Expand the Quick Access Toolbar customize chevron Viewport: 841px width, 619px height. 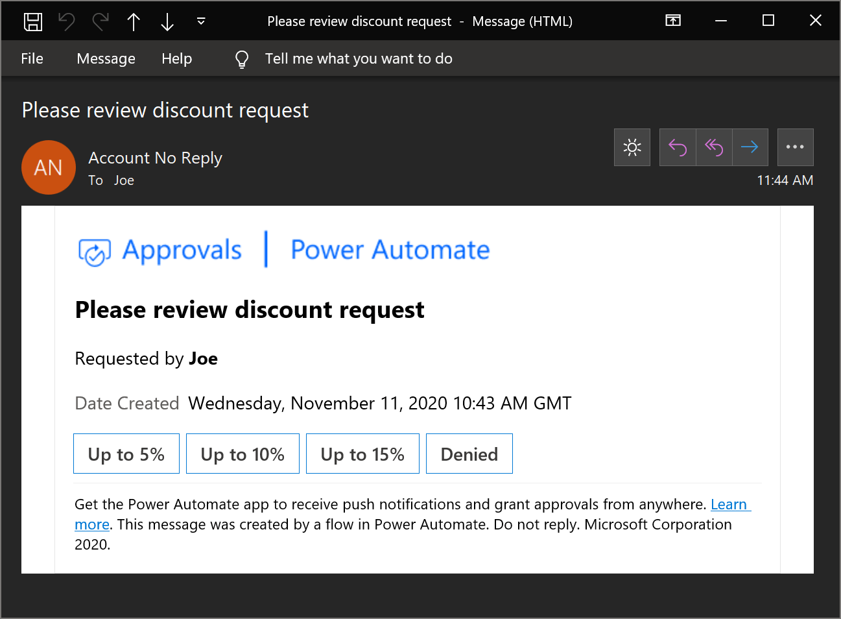pyautogui.click(x=201, y=21)
